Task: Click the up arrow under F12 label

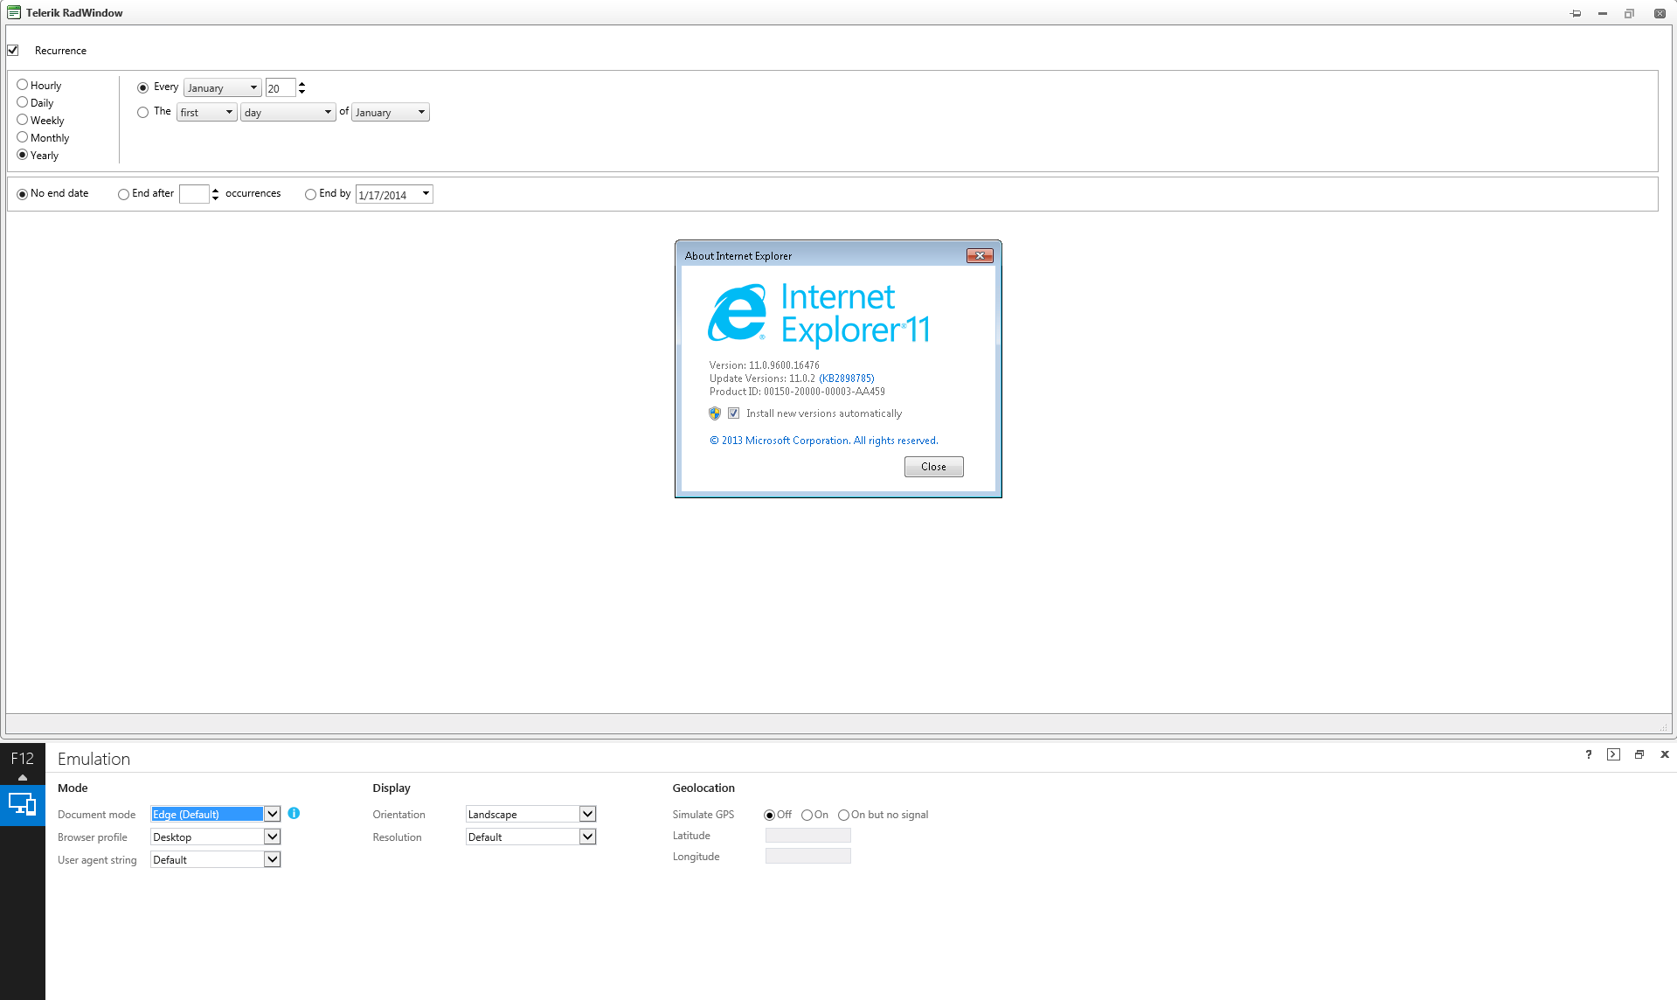Action: click(23, 777)
